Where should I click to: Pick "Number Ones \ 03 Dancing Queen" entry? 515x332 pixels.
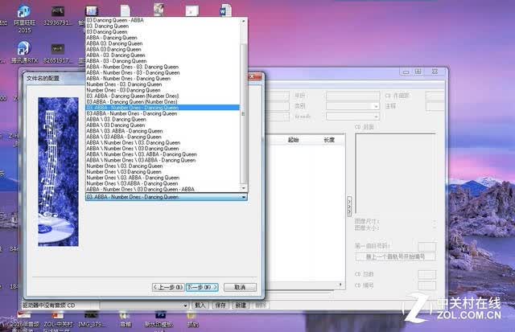pos(124,172)
